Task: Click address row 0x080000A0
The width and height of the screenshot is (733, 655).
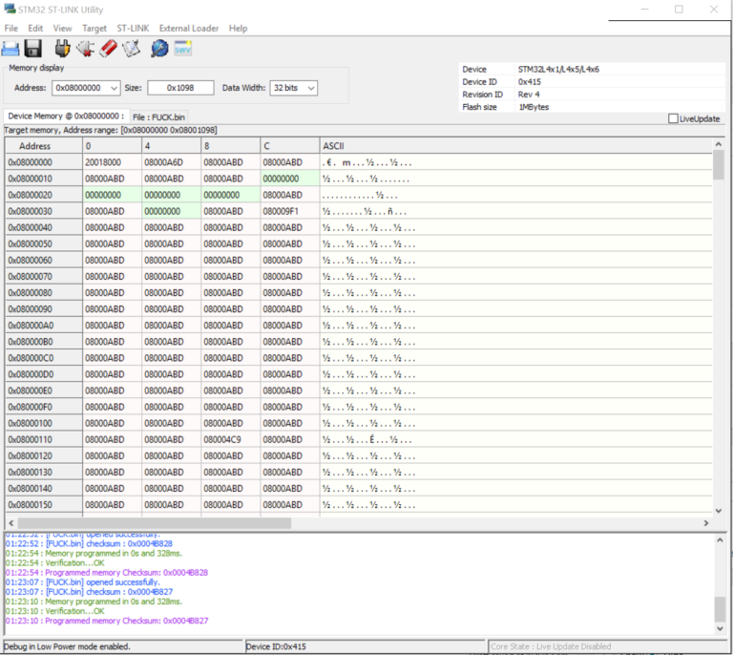Action: (44, 326)
